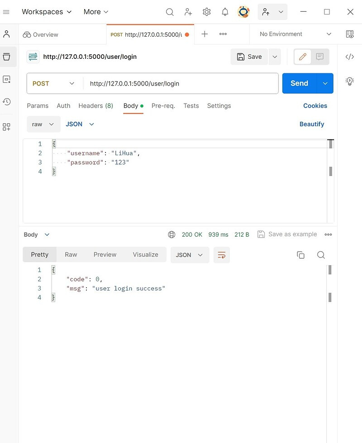Open the Params tab

pos(38,106)
